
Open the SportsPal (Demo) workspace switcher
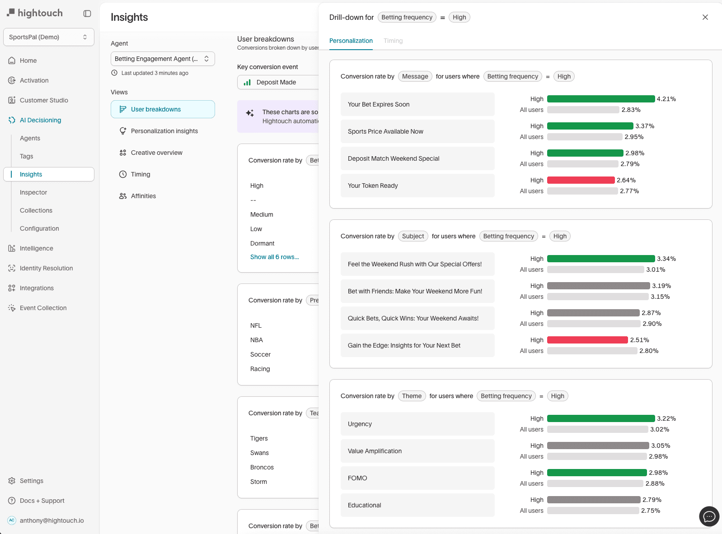[49, 37]
